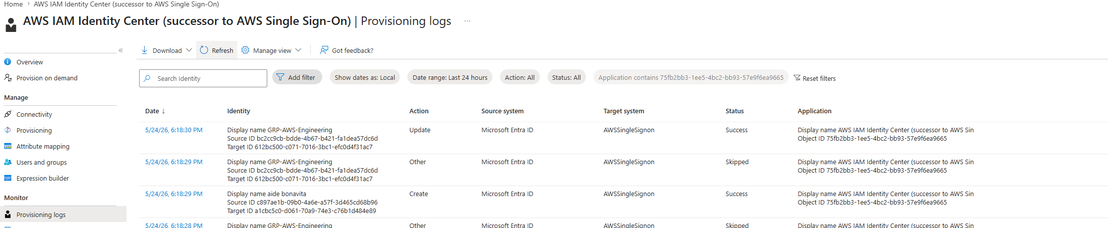Open Connectivity in Manage section
Image resolution: width=1108 pixels, height=228 pixels.
click(x=34, y=115)
